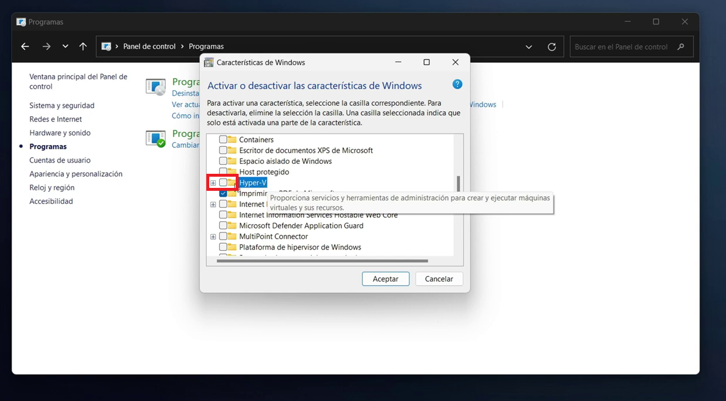The image size is (726, 401).
Task: Select Plataforma de hipervisor de Windows label
Action: click(300, 247)
